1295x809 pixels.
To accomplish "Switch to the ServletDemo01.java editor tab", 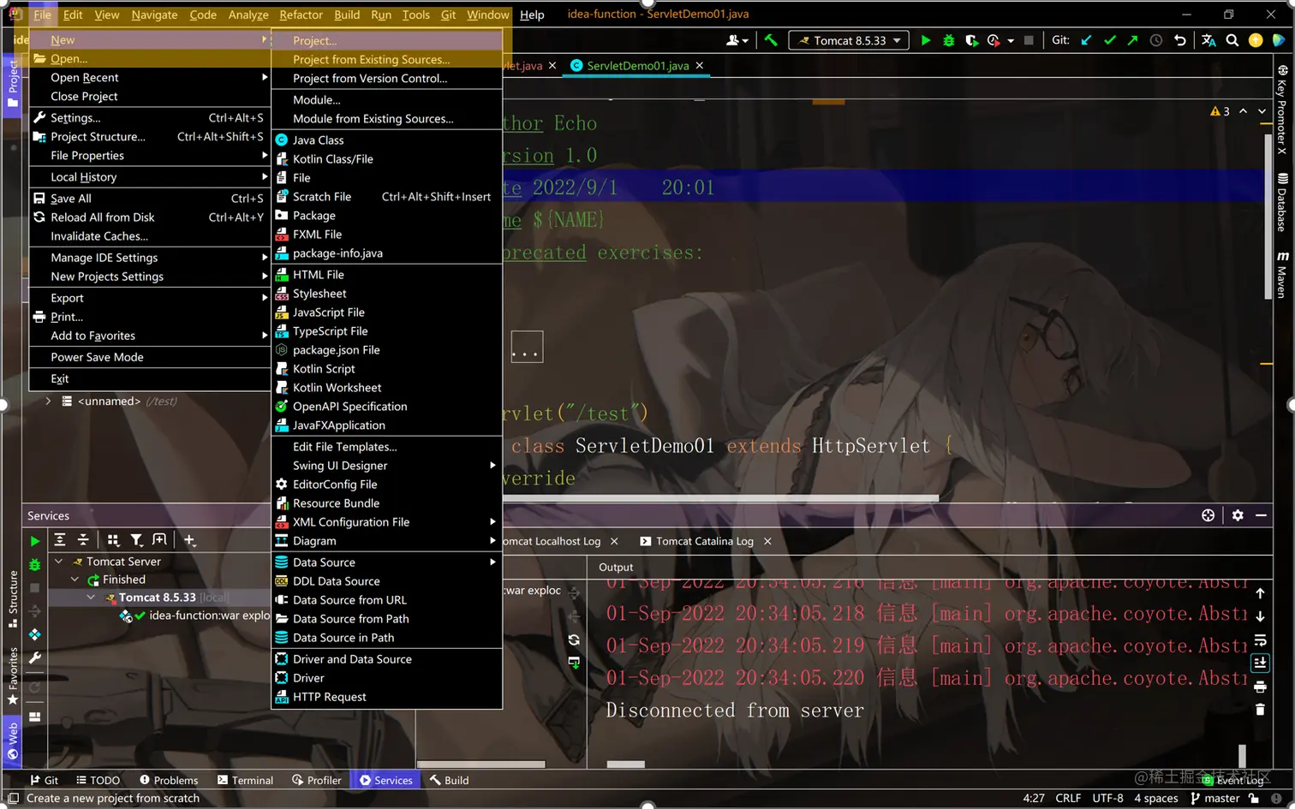I will point(637,66).
